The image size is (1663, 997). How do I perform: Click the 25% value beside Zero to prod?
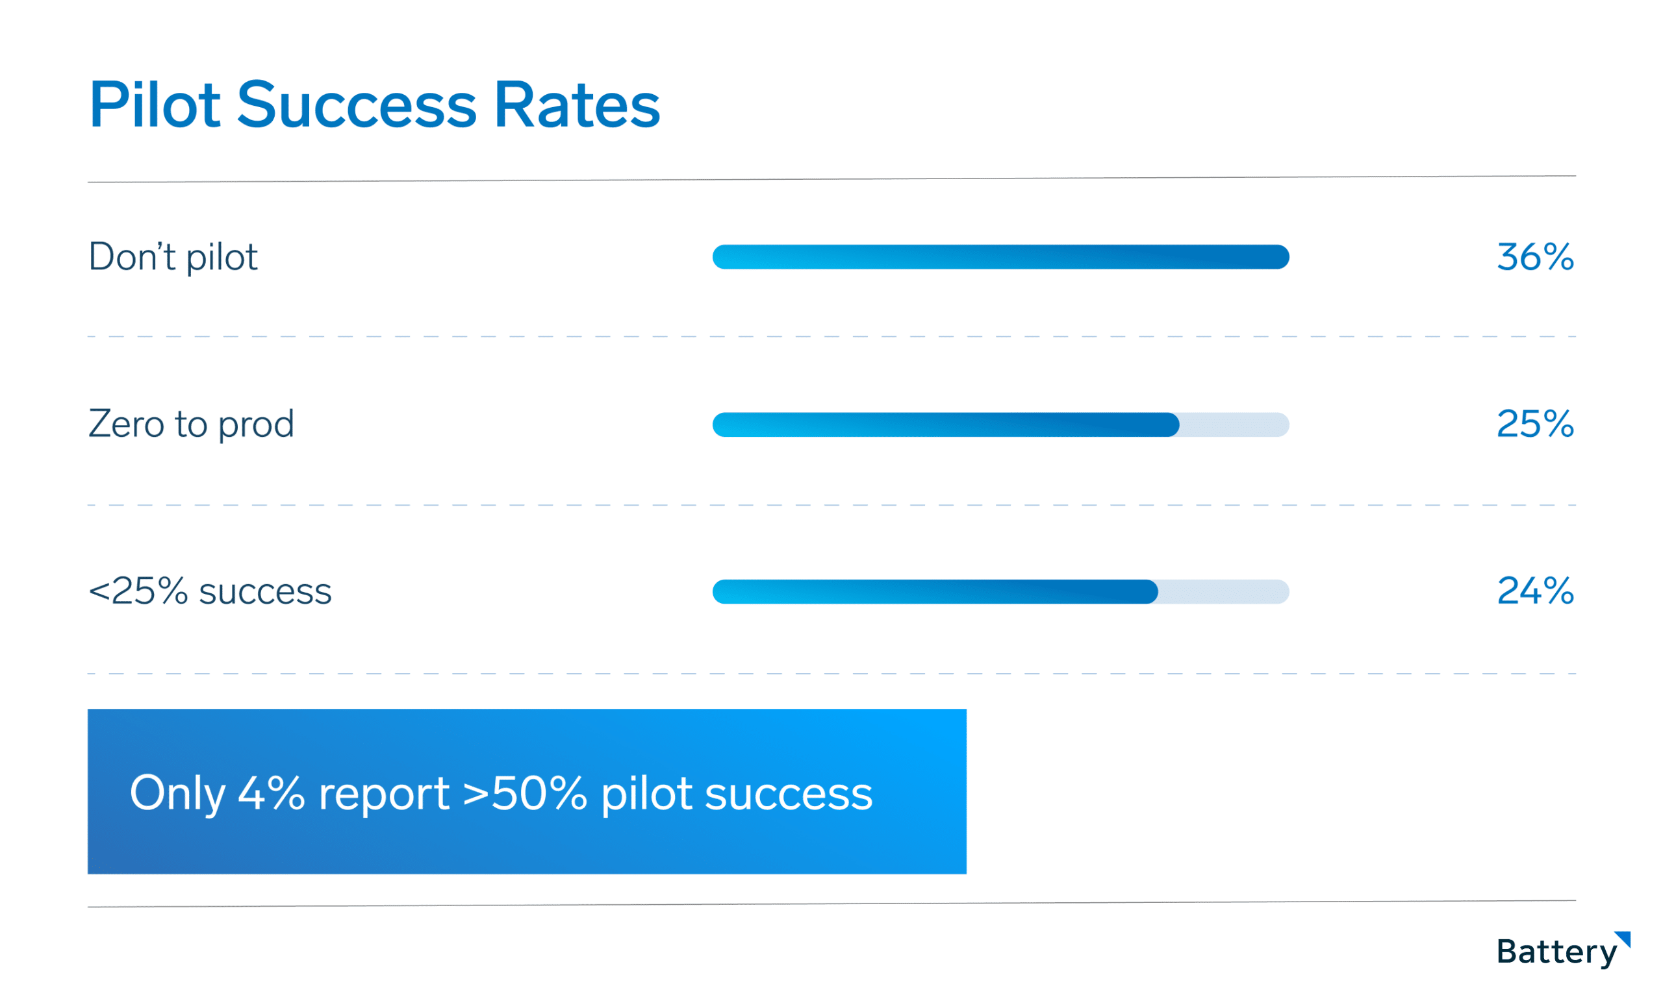click(x=1534, y=424)
